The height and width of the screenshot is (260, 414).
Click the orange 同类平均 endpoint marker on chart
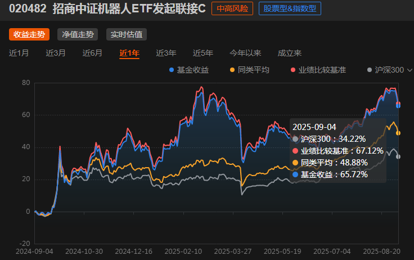398,133
